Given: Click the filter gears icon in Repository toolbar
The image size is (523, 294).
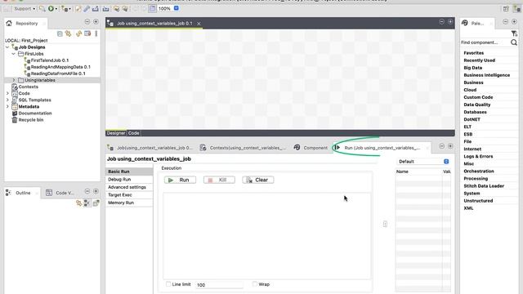Looking at the screenshot, I should tap(69, 33).
